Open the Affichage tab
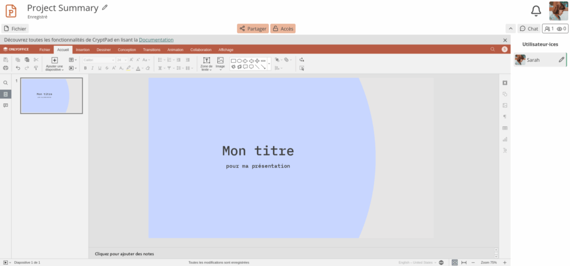Screen dimensions: 570x266 226,50
